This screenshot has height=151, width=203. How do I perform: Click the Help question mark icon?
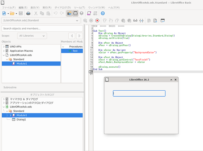[103, 13]
